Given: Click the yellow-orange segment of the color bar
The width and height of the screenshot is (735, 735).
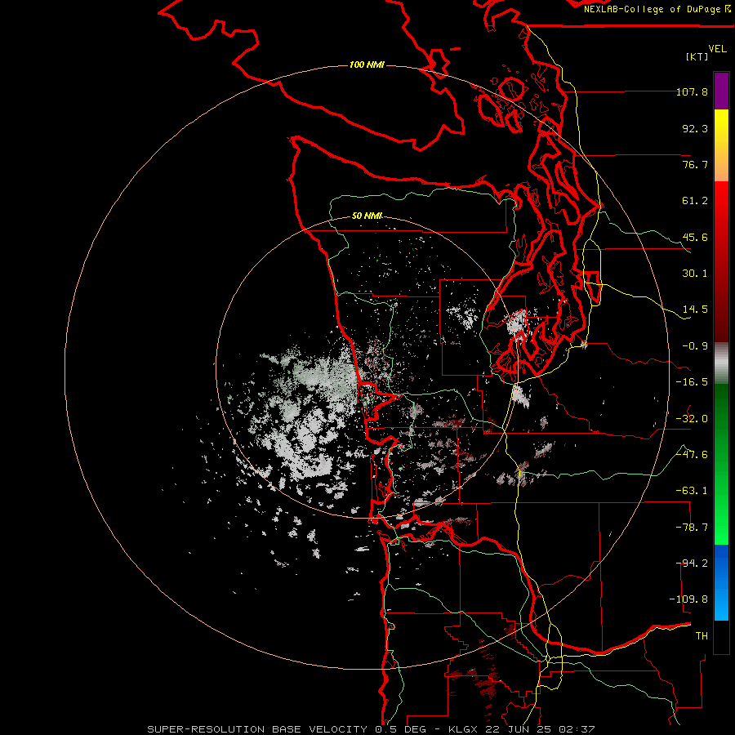Looking at the screenshot, I should [721, 145].
